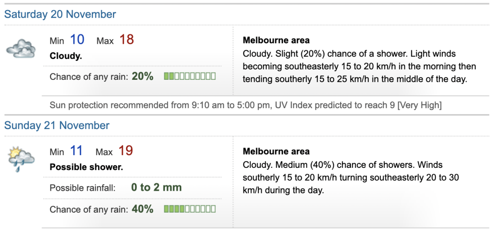
Task: Click the cloudy weather icon for Saturday
Action: pyautogui.click(x=21, y=48)
